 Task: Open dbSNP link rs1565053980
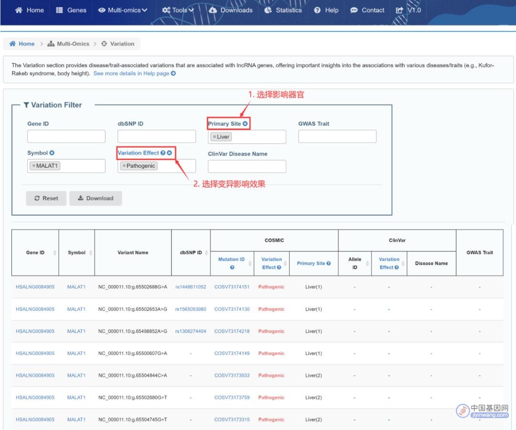click(x=191, y=309)
